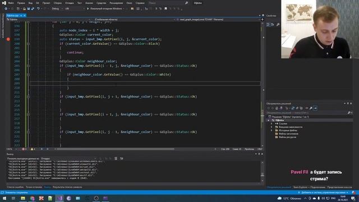Click the warnings count indicator in editor footer
The width and height of the screenshot is (359, 202).
pyautogui.click(x=33, y=149)
